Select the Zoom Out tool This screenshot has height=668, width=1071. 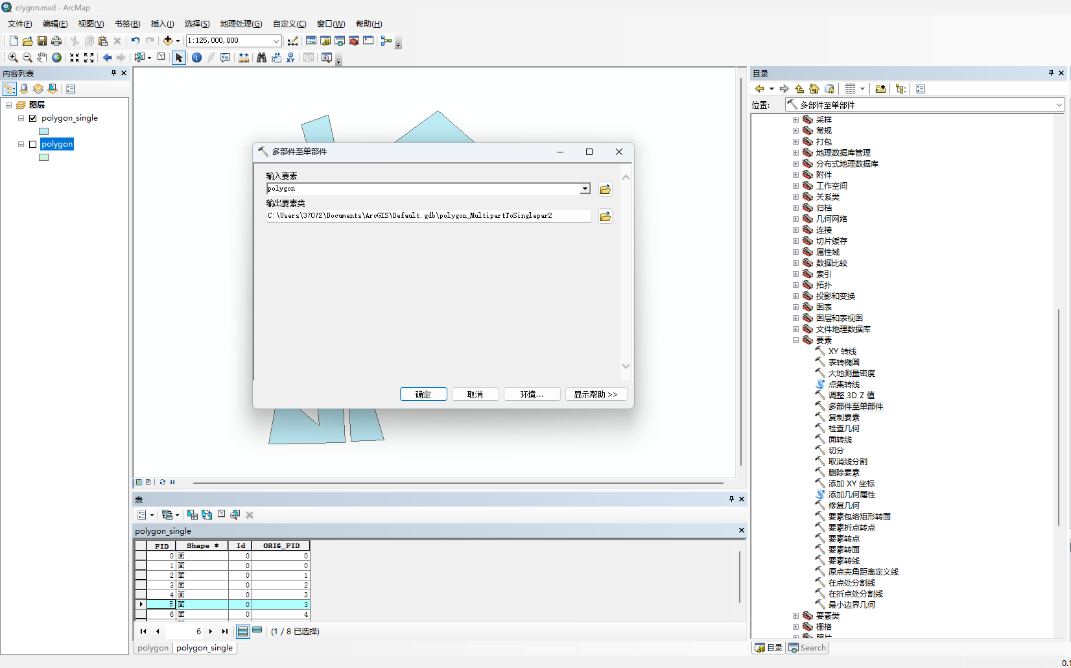[x=27, y=58]
